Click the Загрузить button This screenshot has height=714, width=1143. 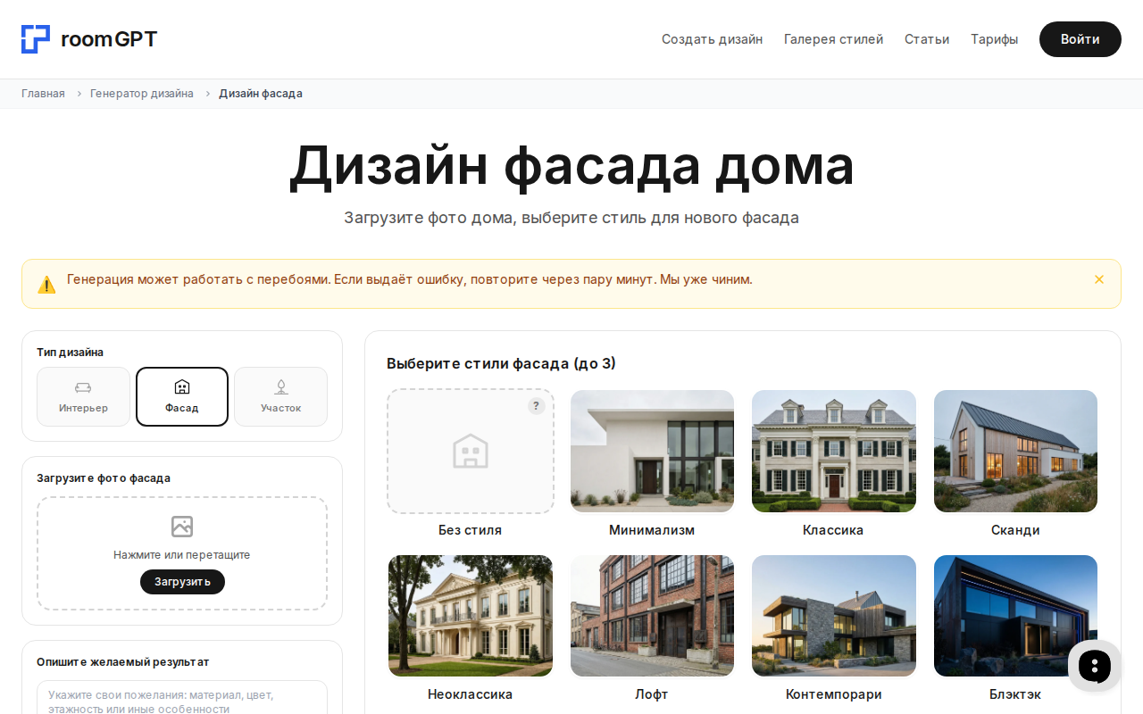[x=182, y=581]
